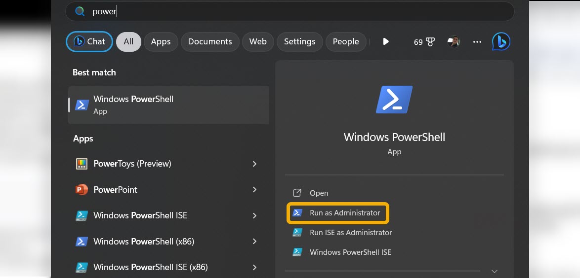The height and width of the screenshot is (278, 580).
Task: Expand Windows PowerShell ISE (x86) chevron
Action: [x=254, y=267]
